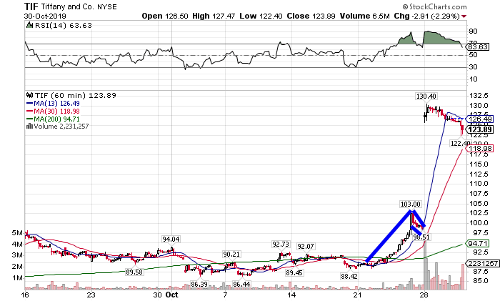The width and height of the screenshot is (500, 301).
Task: Click the 92.07 price annotation
Action: click(306, 246)
